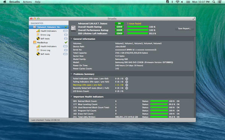Screen dimensions: 225x140
Task: Open Health Indicators icon under MacBackup
Action: click(38, 46)
